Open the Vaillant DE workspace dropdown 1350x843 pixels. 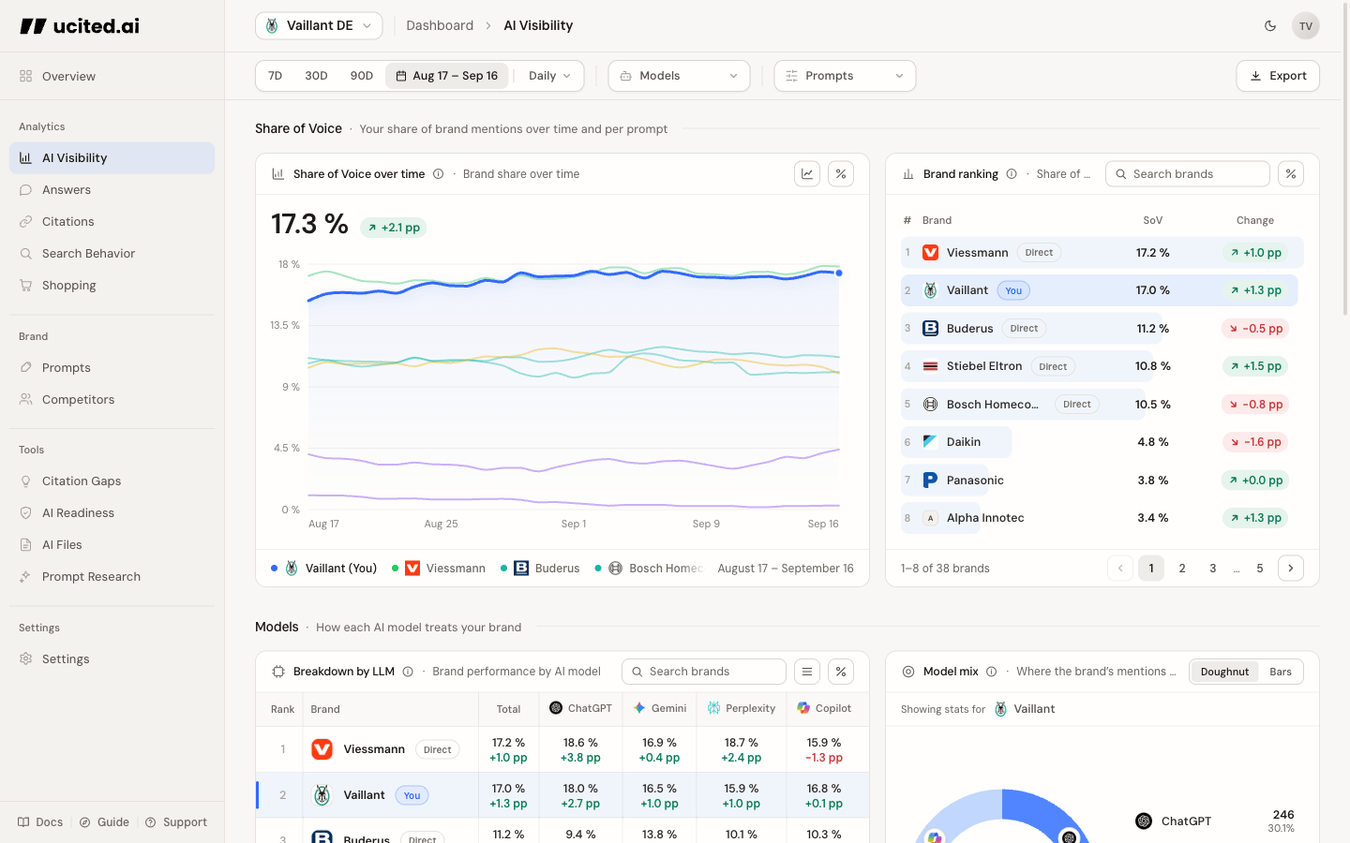pos(319,25)
